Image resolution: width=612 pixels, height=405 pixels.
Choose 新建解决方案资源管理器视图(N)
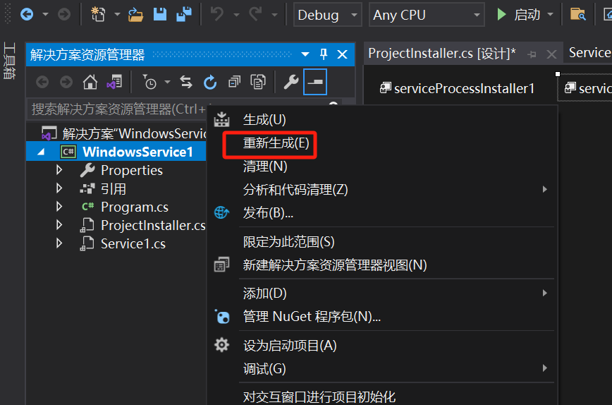coord(335,265)
